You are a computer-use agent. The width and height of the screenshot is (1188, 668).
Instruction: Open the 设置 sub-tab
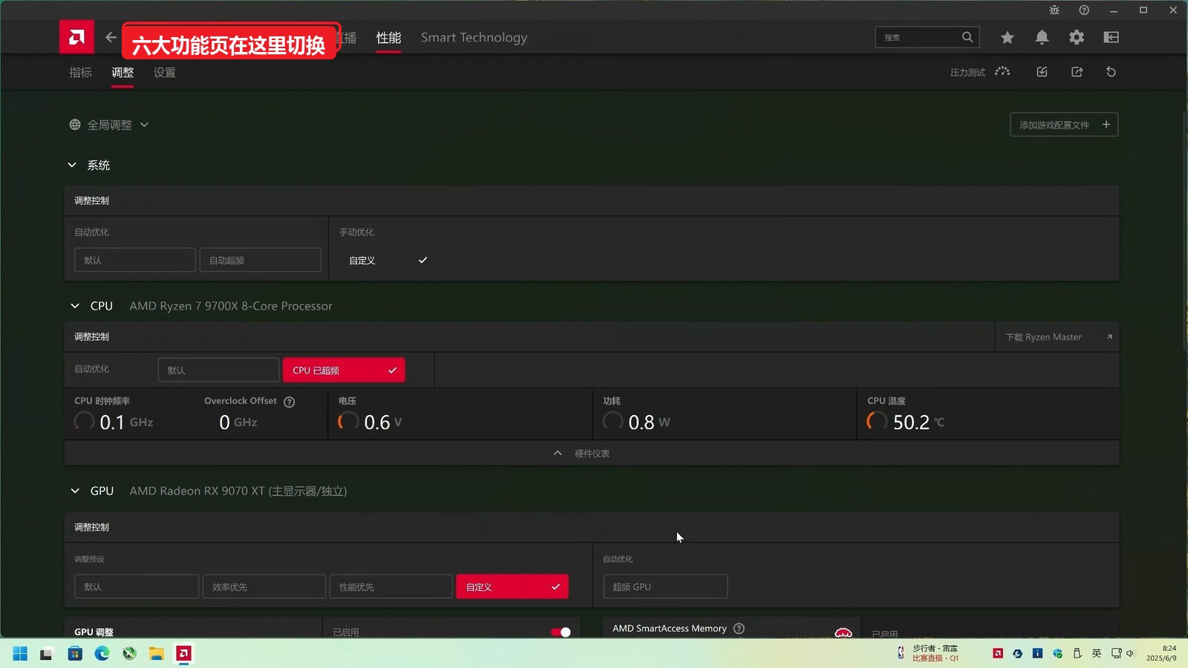pyautogui.click(x=164, y=73)
